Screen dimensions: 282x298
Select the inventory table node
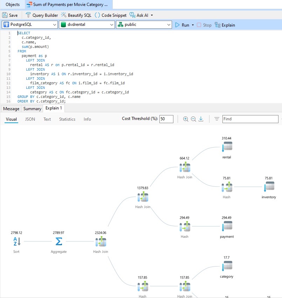coord(269,187)
